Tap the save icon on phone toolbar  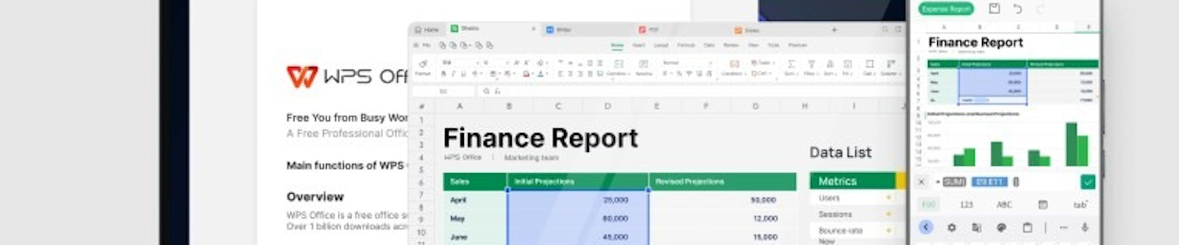click(x=994, y=8)
